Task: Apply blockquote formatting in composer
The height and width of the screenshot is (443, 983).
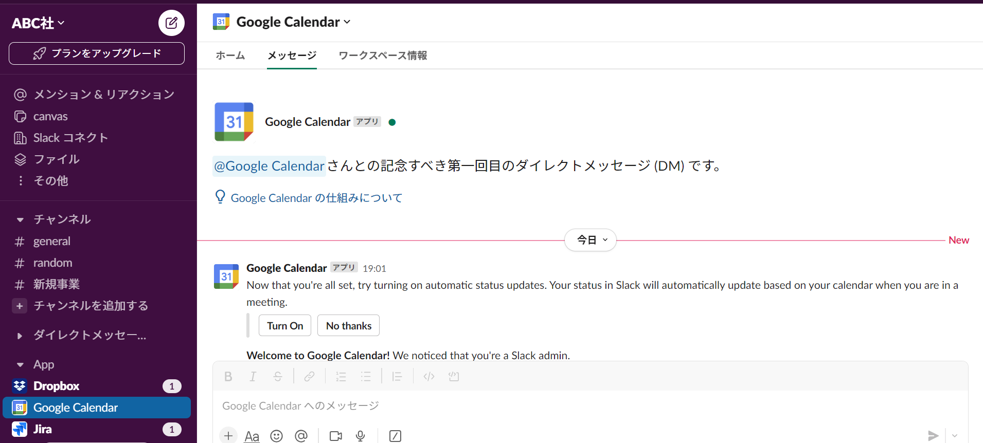Action: [x=397, y=377]
